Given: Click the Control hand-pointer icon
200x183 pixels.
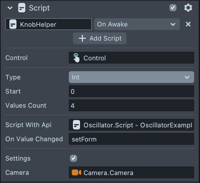Looking at the screenshot, I should [76, 58].
